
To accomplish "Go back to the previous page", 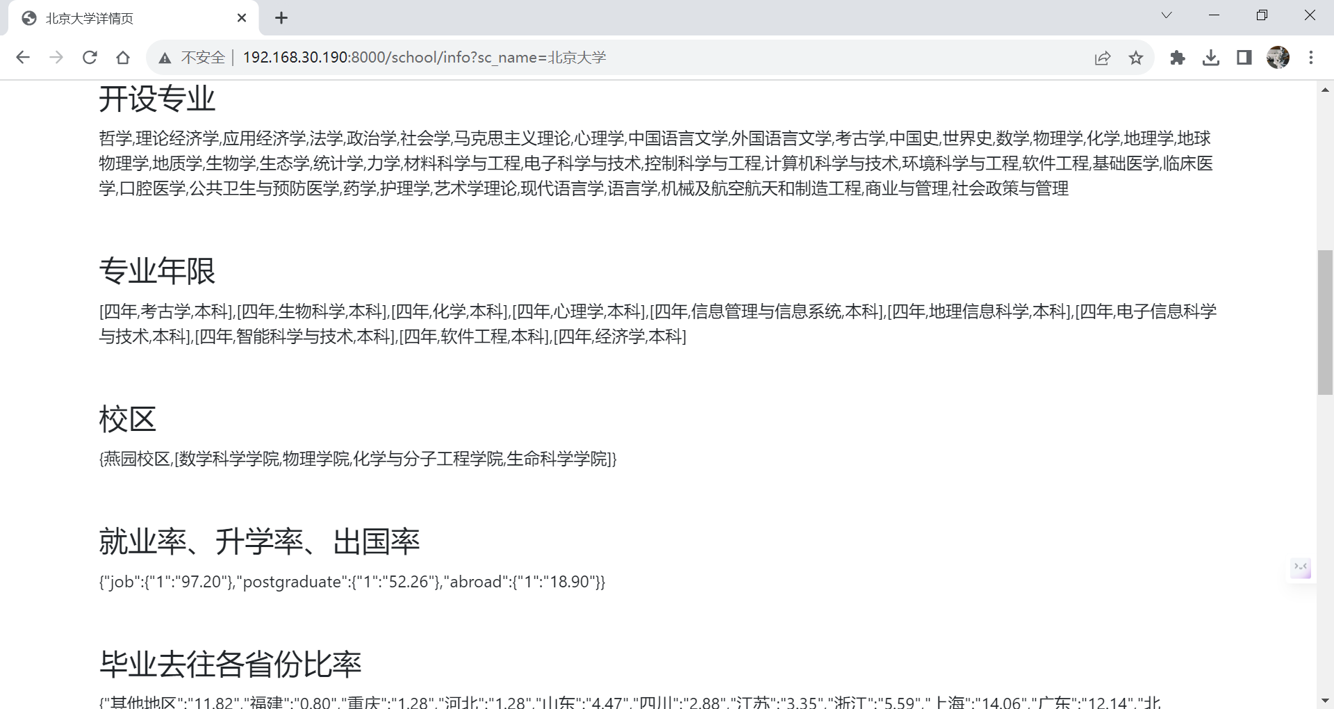I will tap(23, 58).
